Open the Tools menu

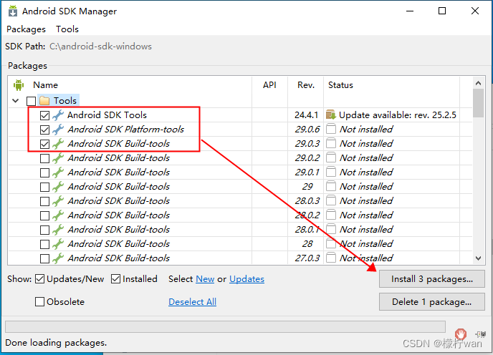point(67,29)
